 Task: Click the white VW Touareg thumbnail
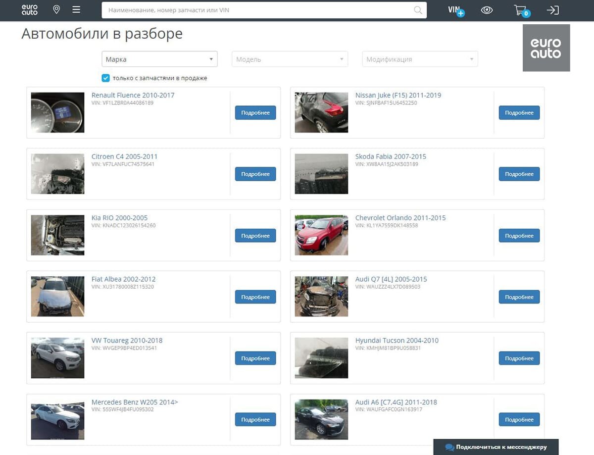(57, 358)
